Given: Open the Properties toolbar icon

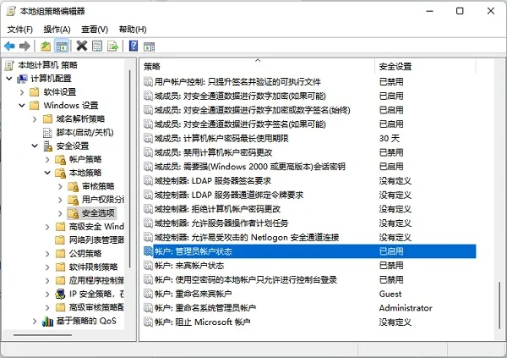Looking at the screenshot, I should 97,46.
